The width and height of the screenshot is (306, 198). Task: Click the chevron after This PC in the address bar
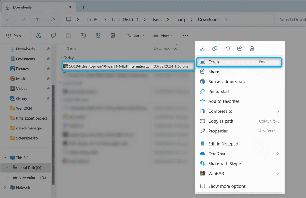click(105, 20)
